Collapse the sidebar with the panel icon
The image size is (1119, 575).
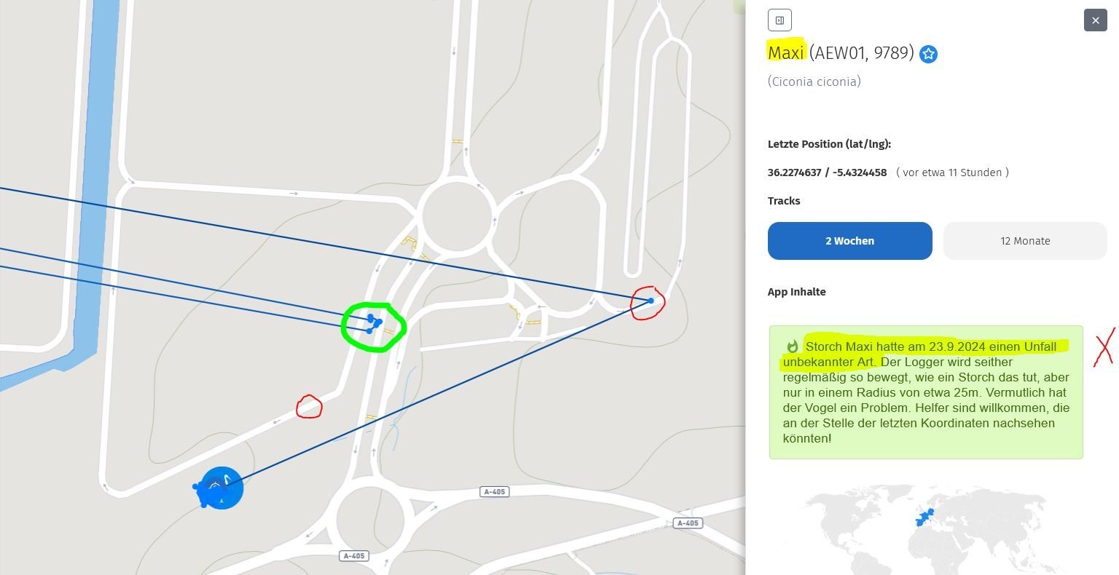coord(780,20)
